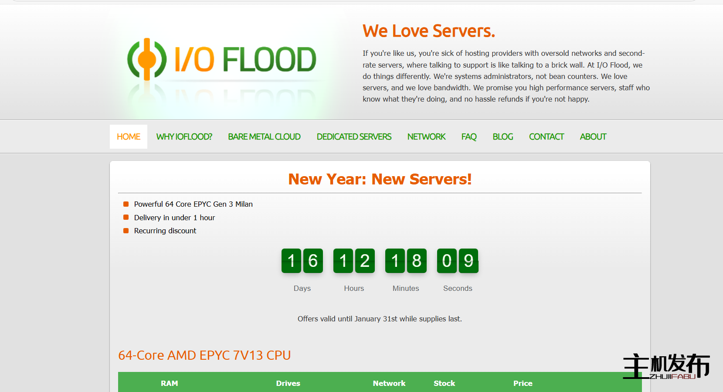Visit the FAQ page
The image size is (723, 392).
click(x=469, y=137)
